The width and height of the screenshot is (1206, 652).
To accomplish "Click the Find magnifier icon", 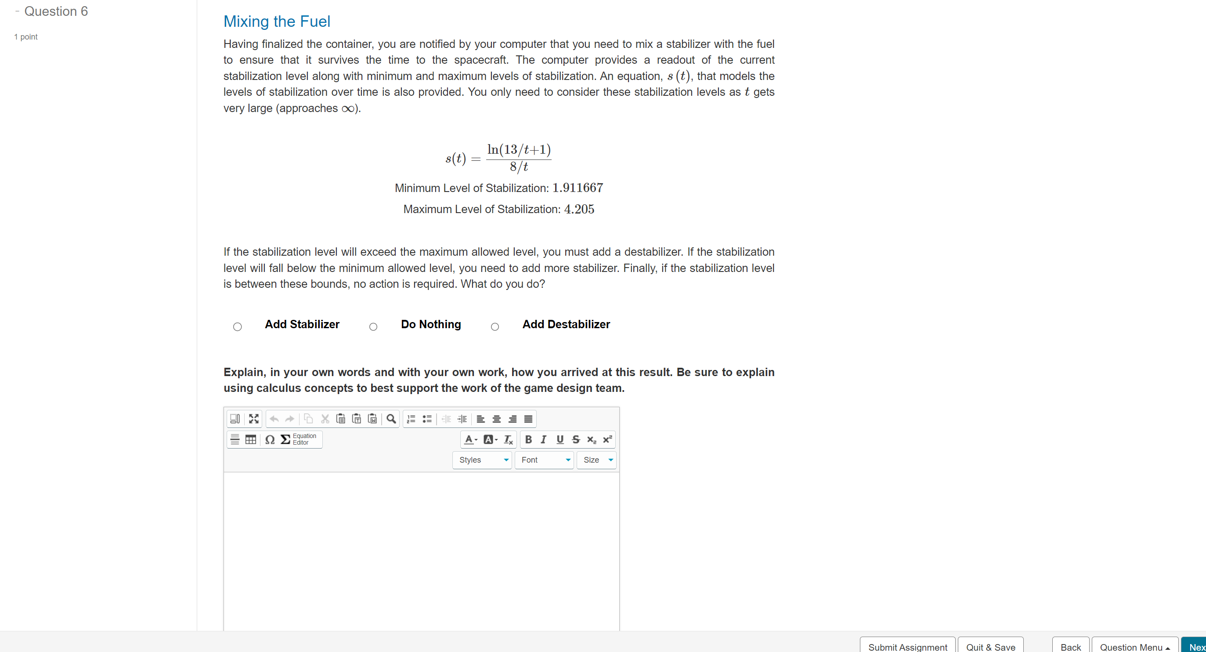I will click(x=391, y=419).
